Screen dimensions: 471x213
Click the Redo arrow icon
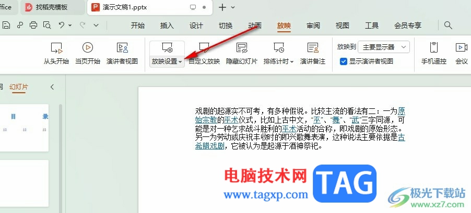pos(83,26)
